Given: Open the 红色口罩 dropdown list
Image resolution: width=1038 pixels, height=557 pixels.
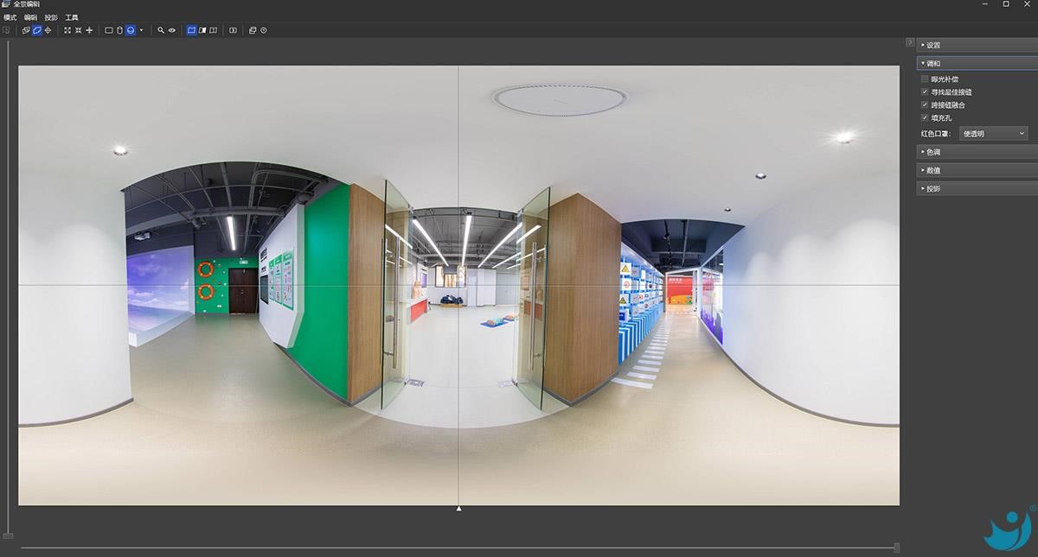Looking at the screenshot, I should (x=994, y=134).
